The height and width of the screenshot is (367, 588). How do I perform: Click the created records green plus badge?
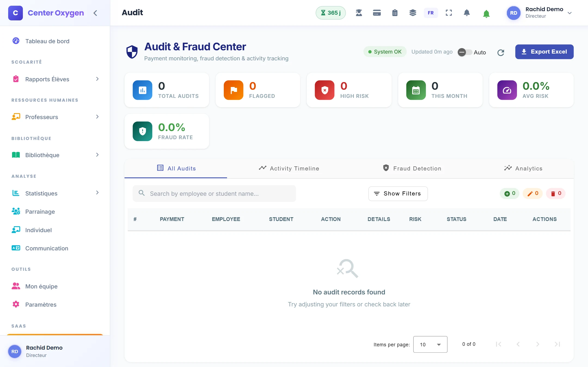pos(510,194)
